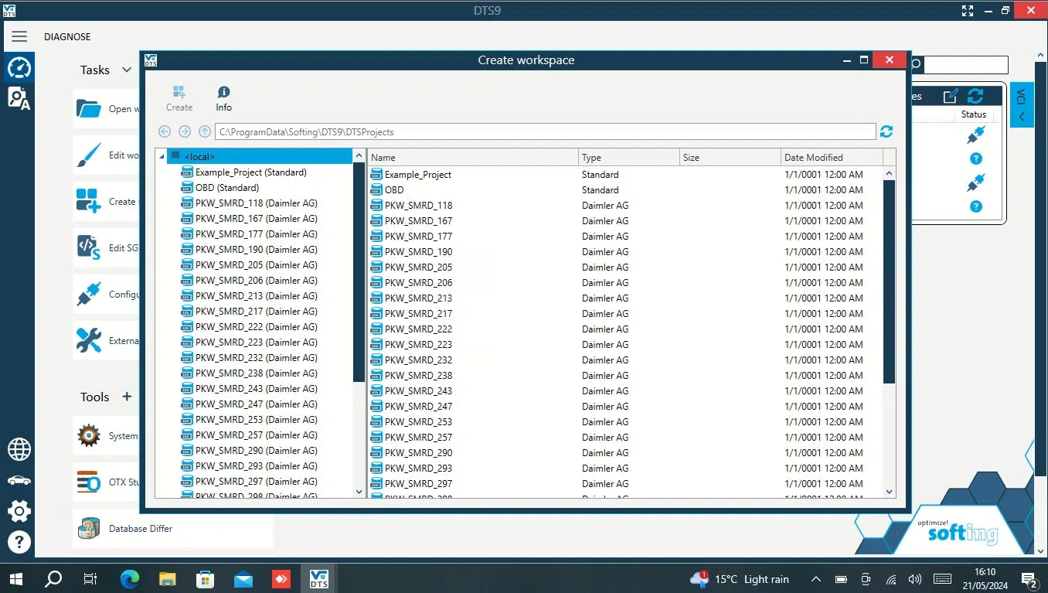Click the Info icon in the dialog toolbar
Viewport: 1048px width, 593px height.
point(223,98)
